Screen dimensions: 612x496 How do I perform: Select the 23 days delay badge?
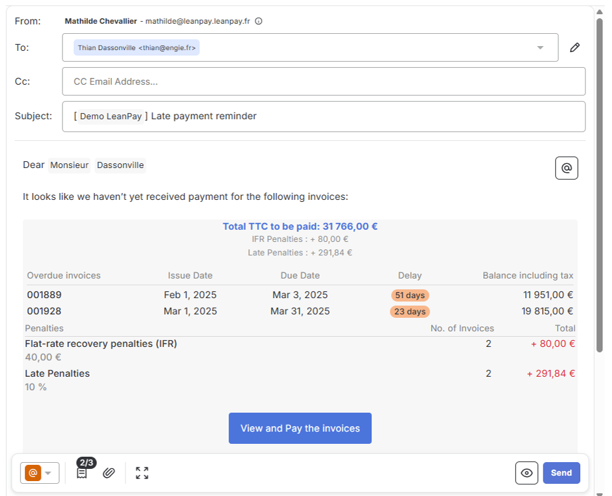(409, 311)
